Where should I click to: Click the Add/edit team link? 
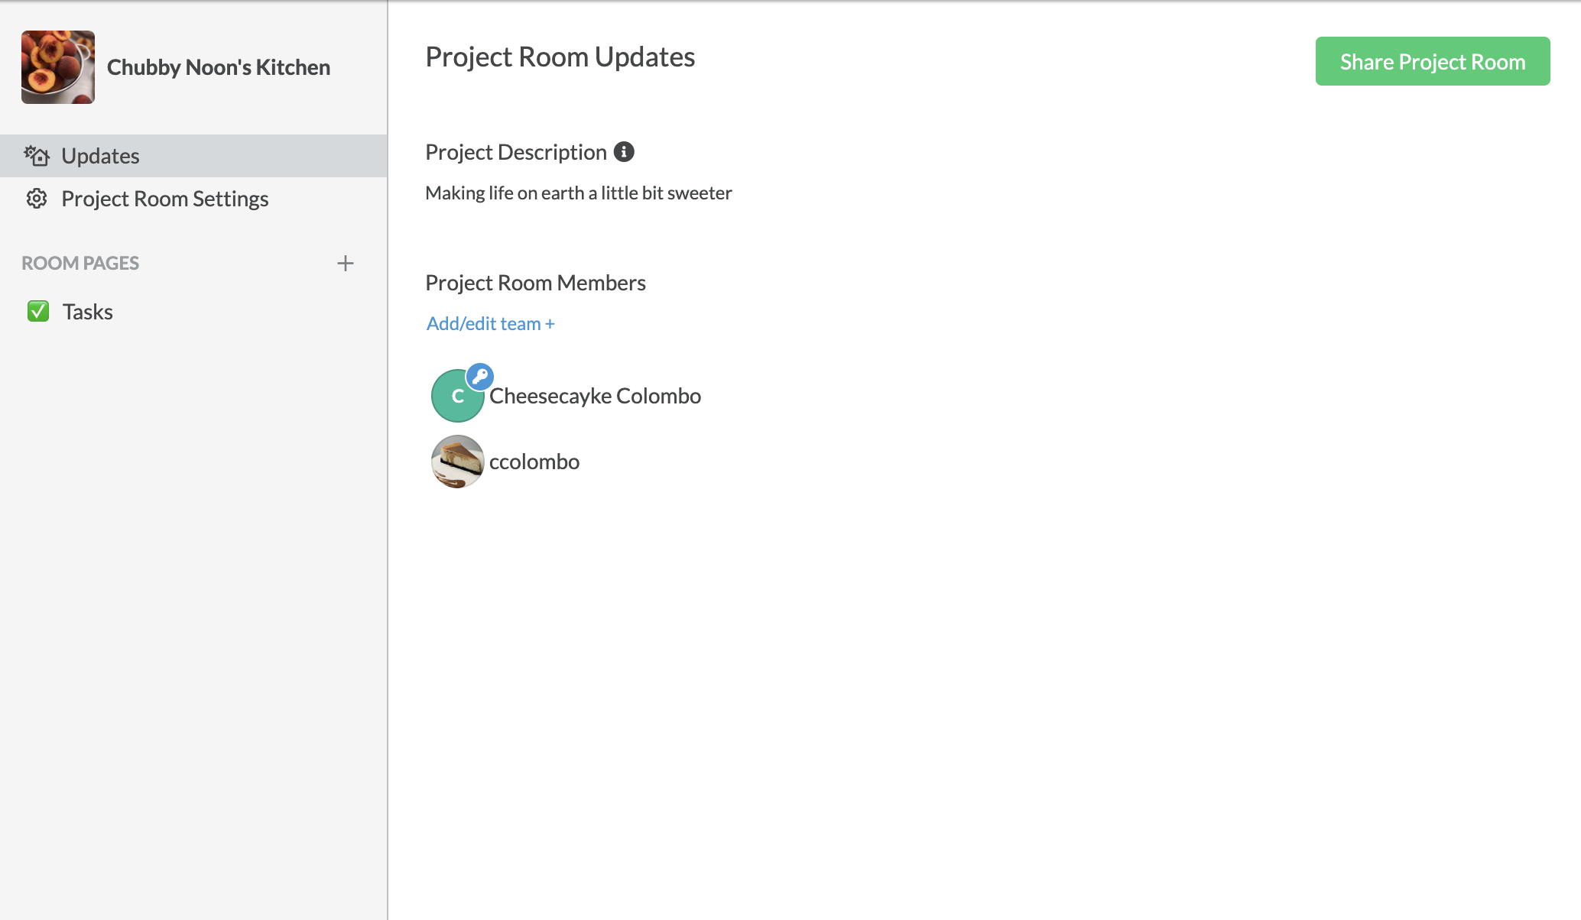click(491, 324)
